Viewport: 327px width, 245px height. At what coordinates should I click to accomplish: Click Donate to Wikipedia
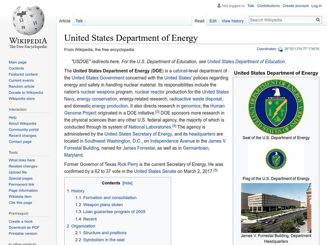[x=26, y=93]
